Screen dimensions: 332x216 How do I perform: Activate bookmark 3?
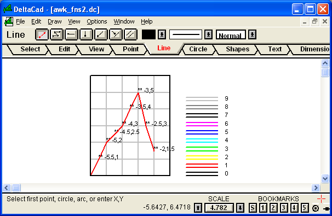pos(283,208)
